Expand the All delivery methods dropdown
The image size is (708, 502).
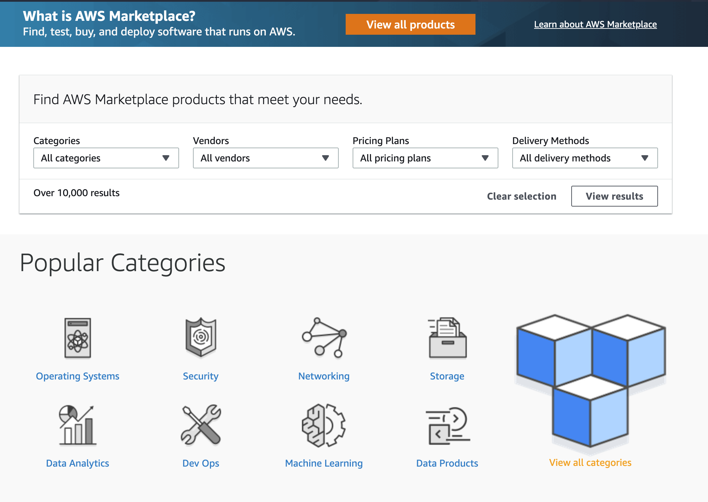(585, 158)
